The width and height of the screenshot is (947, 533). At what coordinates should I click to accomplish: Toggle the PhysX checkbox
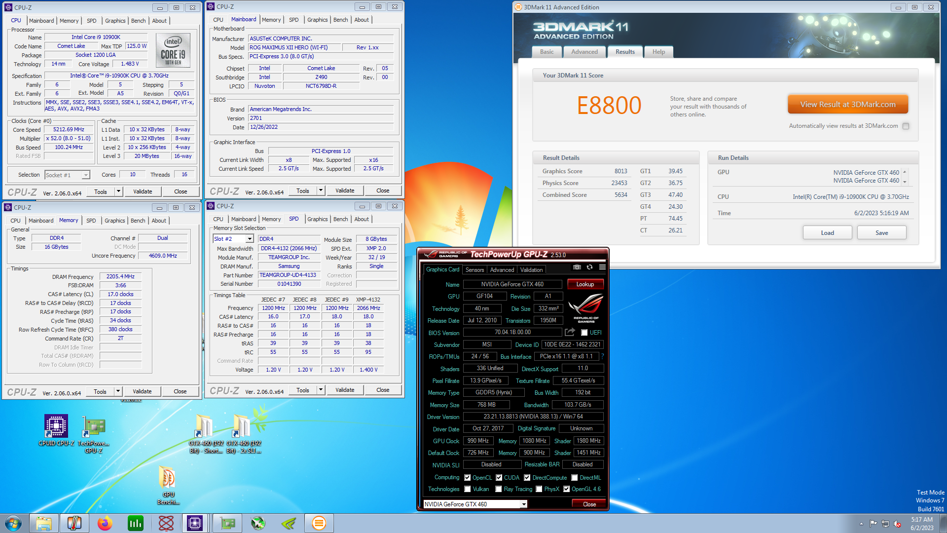pos(539,489)
